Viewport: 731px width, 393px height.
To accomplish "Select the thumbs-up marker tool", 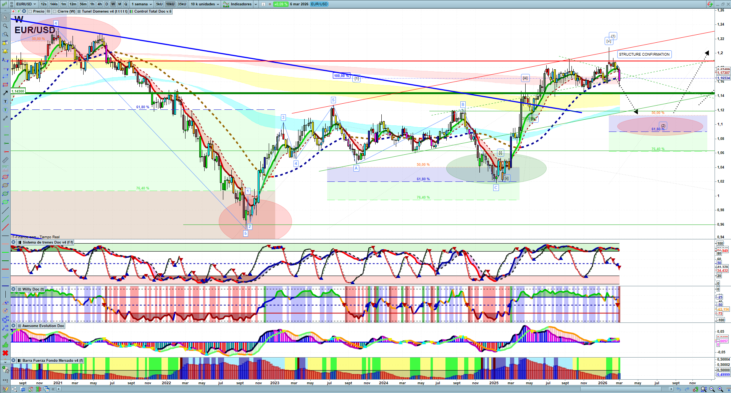I will (x=5, y=345).
